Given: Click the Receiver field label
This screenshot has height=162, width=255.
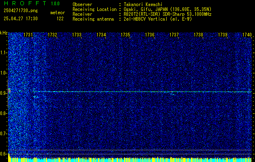Looking at the screenshot, I should [x=82, y=14].
